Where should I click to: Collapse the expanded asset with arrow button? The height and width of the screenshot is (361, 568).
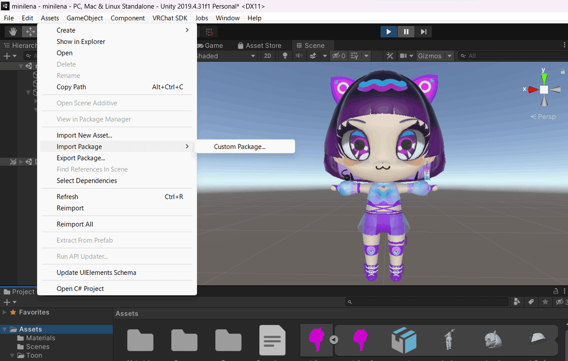click(334, 340)
